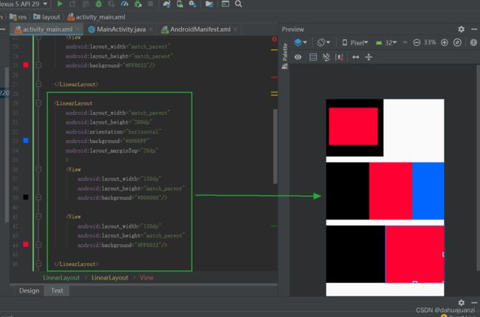Open the Nexus 5 API 29 device dropdown
The height and width of the screenshot is (317, 480).
[x=24, y=4]
